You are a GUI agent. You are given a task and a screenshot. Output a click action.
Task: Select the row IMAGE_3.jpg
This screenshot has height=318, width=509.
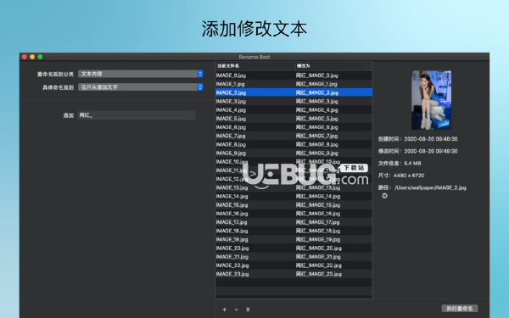(294, 101)
